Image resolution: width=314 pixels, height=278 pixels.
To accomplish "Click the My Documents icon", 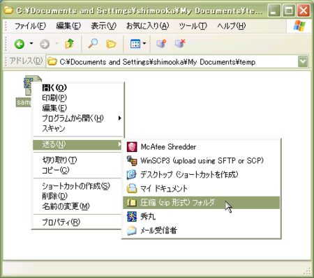I will [x=132, y=189].
